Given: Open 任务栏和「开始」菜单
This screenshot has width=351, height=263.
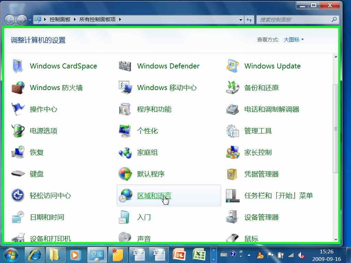Looking at the screenshot, I should coord(269,196).
